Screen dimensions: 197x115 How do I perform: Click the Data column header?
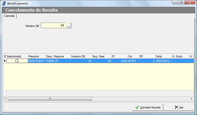click(163, 56)
